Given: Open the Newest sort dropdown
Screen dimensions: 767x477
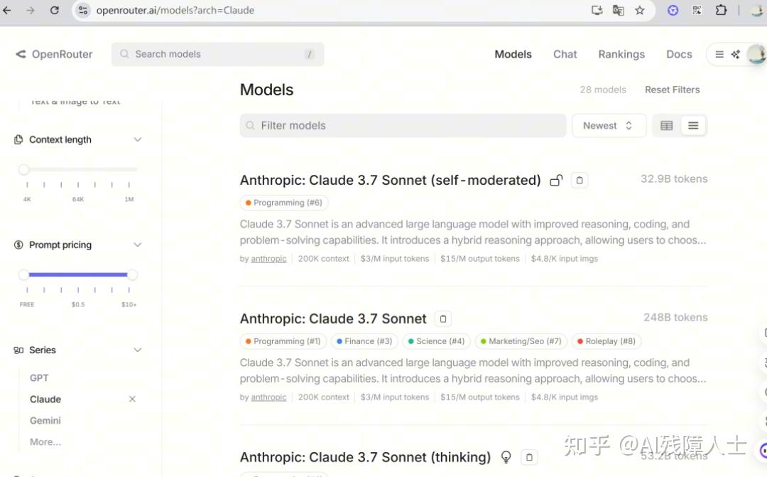Looking at the screenshot, I should (609, 126).
